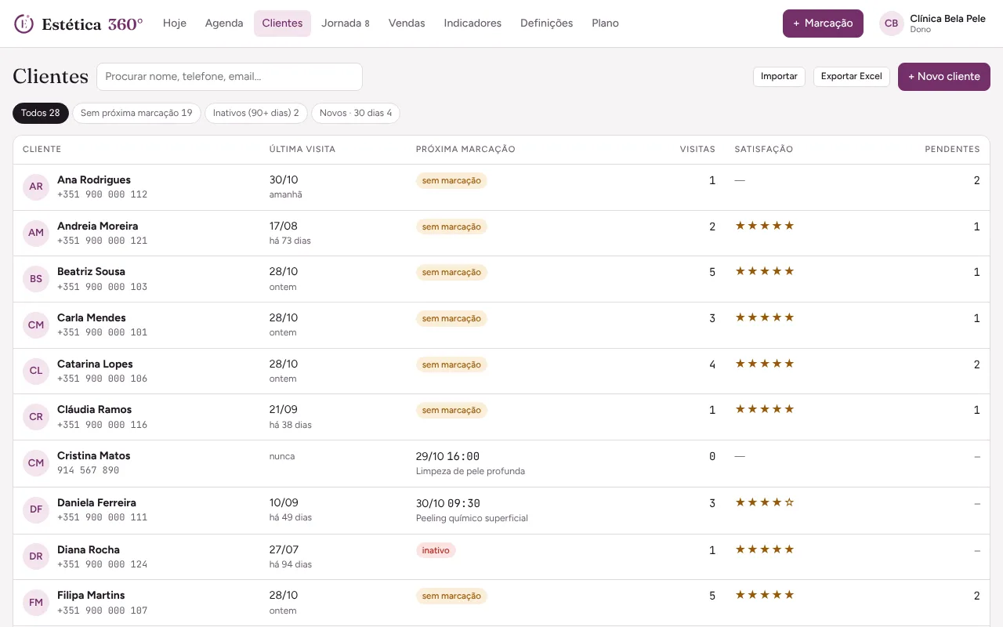
Task: Click Catarina Lopes's five-star rating
Action: pyautogui.click(x=764, y=364)
